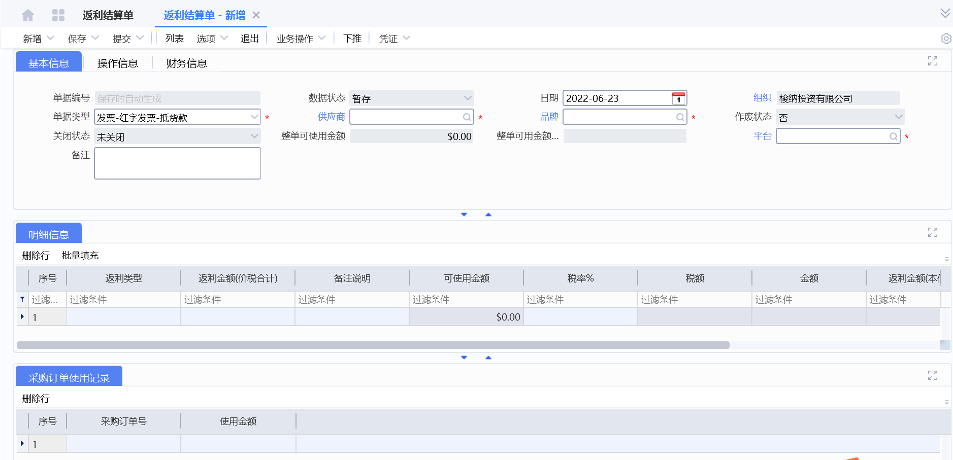The image size is (953, 460).
Task: Open the 保存 dropdown arrow
Action: pyautogui.click(x=95, y=38)
